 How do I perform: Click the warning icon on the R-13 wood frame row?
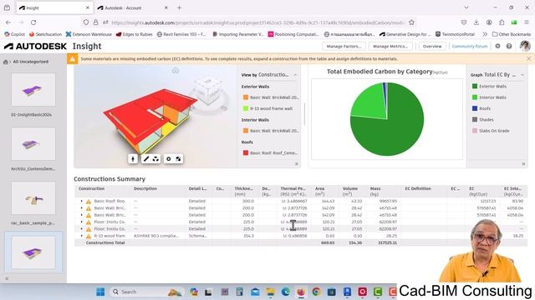point(89,236)
